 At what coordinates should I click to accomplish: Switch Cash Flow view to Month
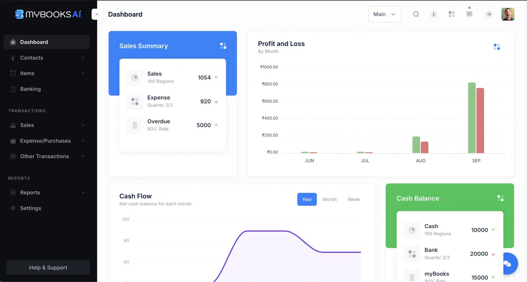click(329, 199)
